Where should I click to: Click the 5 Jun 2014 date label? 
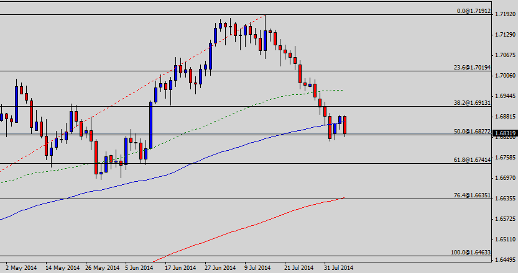pos(139,268)
